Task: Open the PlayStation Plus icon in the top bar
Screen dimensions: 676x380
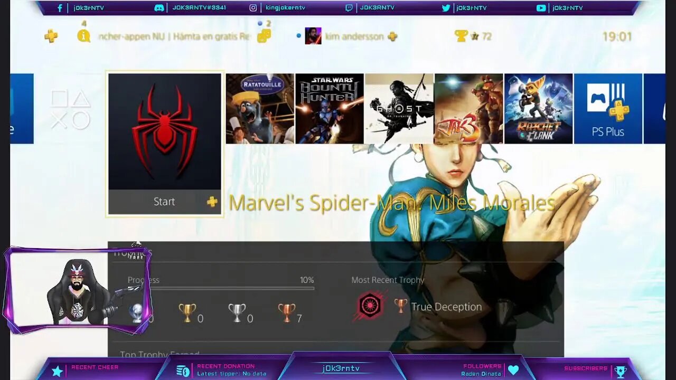Action: (x=51, y=36)
